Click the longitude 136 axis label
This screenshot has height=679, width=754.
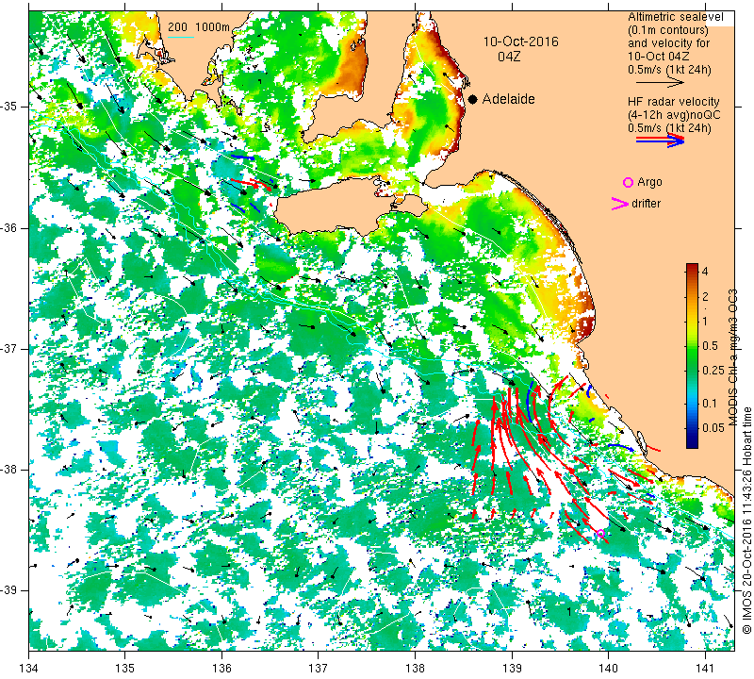(221, 668)
